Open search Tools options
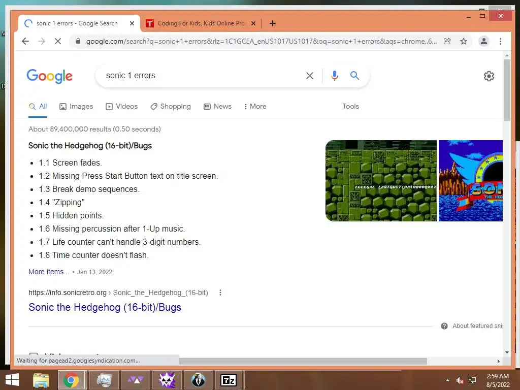The height and width of the screenshot is (390, 520). coord(350,107)
